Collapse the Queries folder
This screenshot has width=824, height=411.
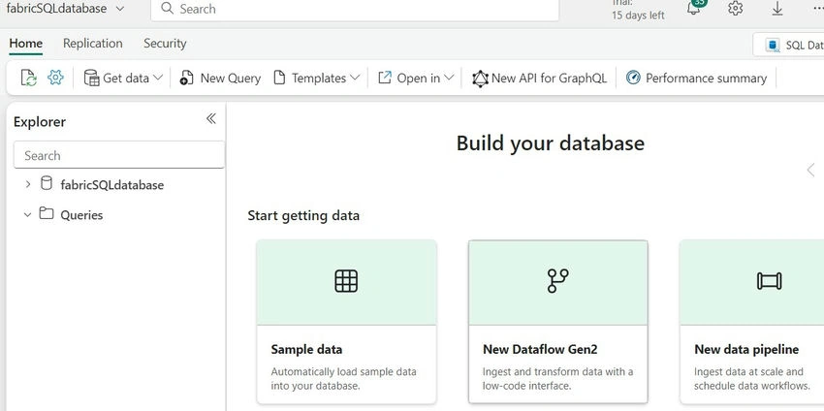28,214
